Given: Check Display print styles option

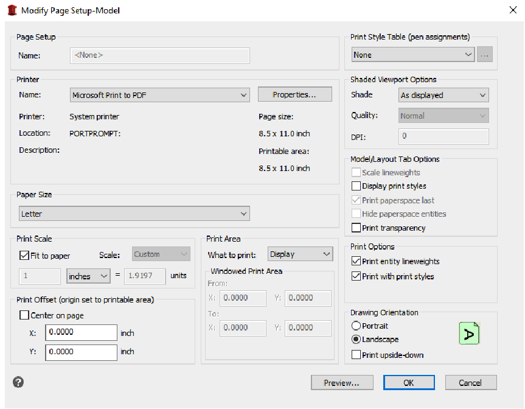Looking at the screenshot, I should point(356,186).
